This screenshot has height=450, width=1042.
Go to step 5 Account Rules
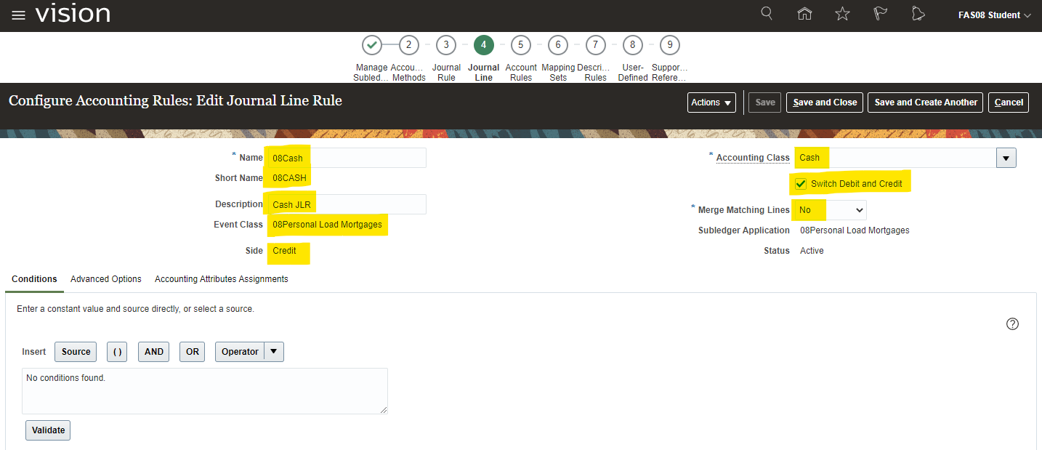tap(520, 45)
